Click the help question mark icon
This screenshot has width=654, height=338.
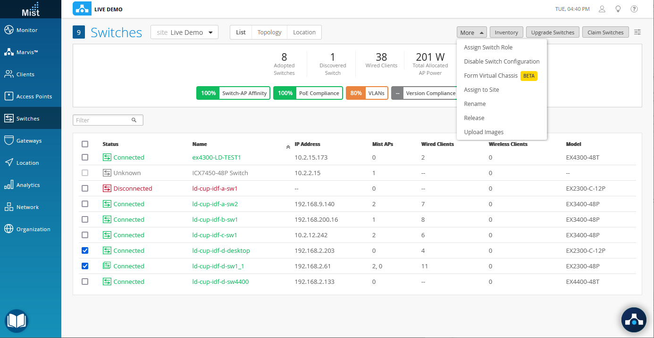point(634,9)
